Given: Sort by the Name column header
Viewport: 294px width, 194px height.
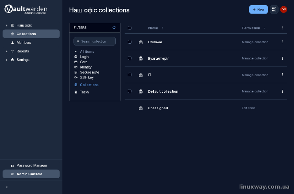Looking at the screenshot, I should 155,28.
